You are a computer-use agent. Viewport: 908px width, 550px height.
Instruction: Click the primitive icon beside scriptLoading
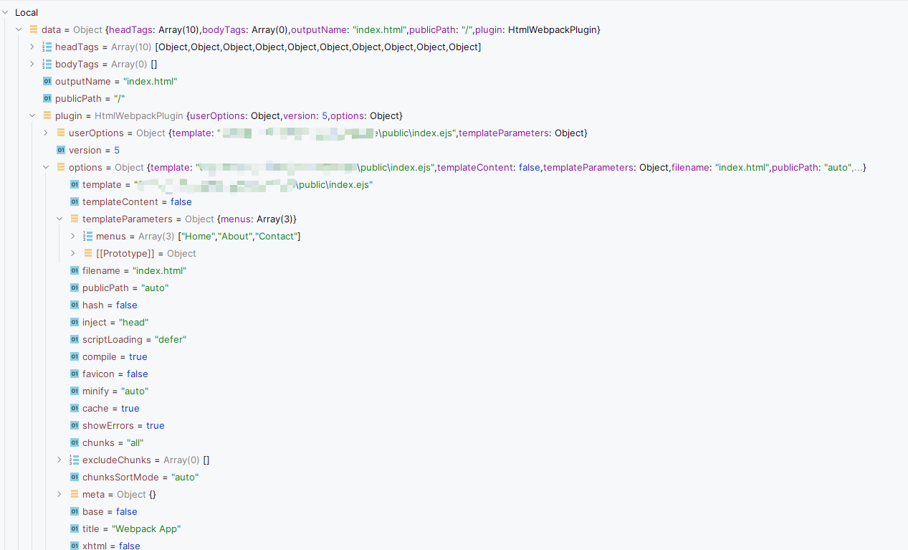point(74,339)
